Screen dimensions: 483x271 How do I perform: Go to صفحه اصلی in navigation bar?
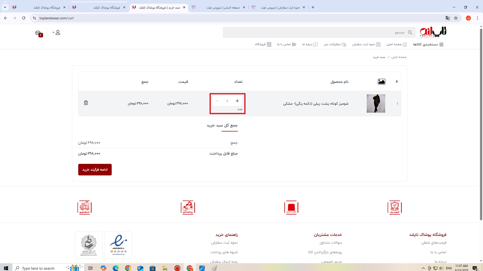pos(397,44)
